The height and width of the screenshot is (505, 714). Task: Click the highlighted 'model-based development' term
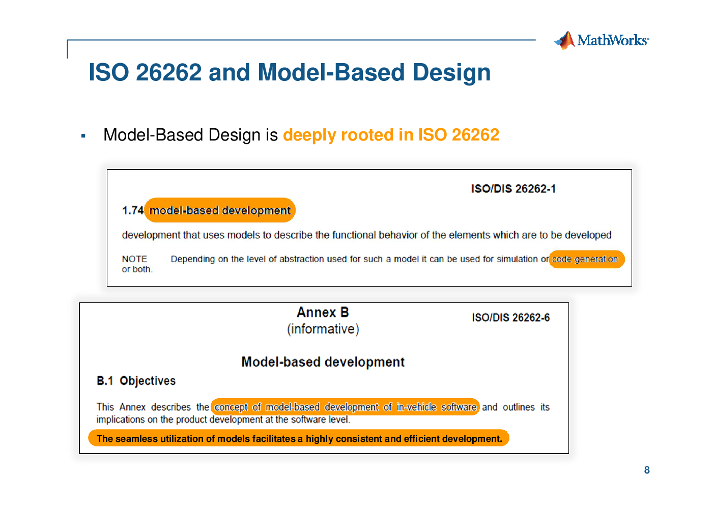tap(220, 210)
